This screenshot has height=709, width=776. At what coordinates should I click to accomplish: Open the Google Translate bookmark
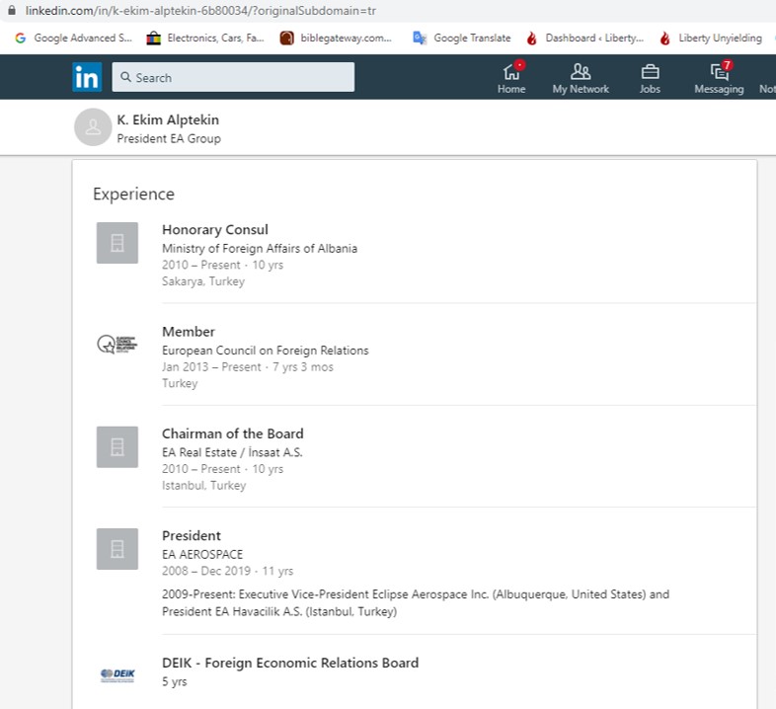[x=462, y=39]
